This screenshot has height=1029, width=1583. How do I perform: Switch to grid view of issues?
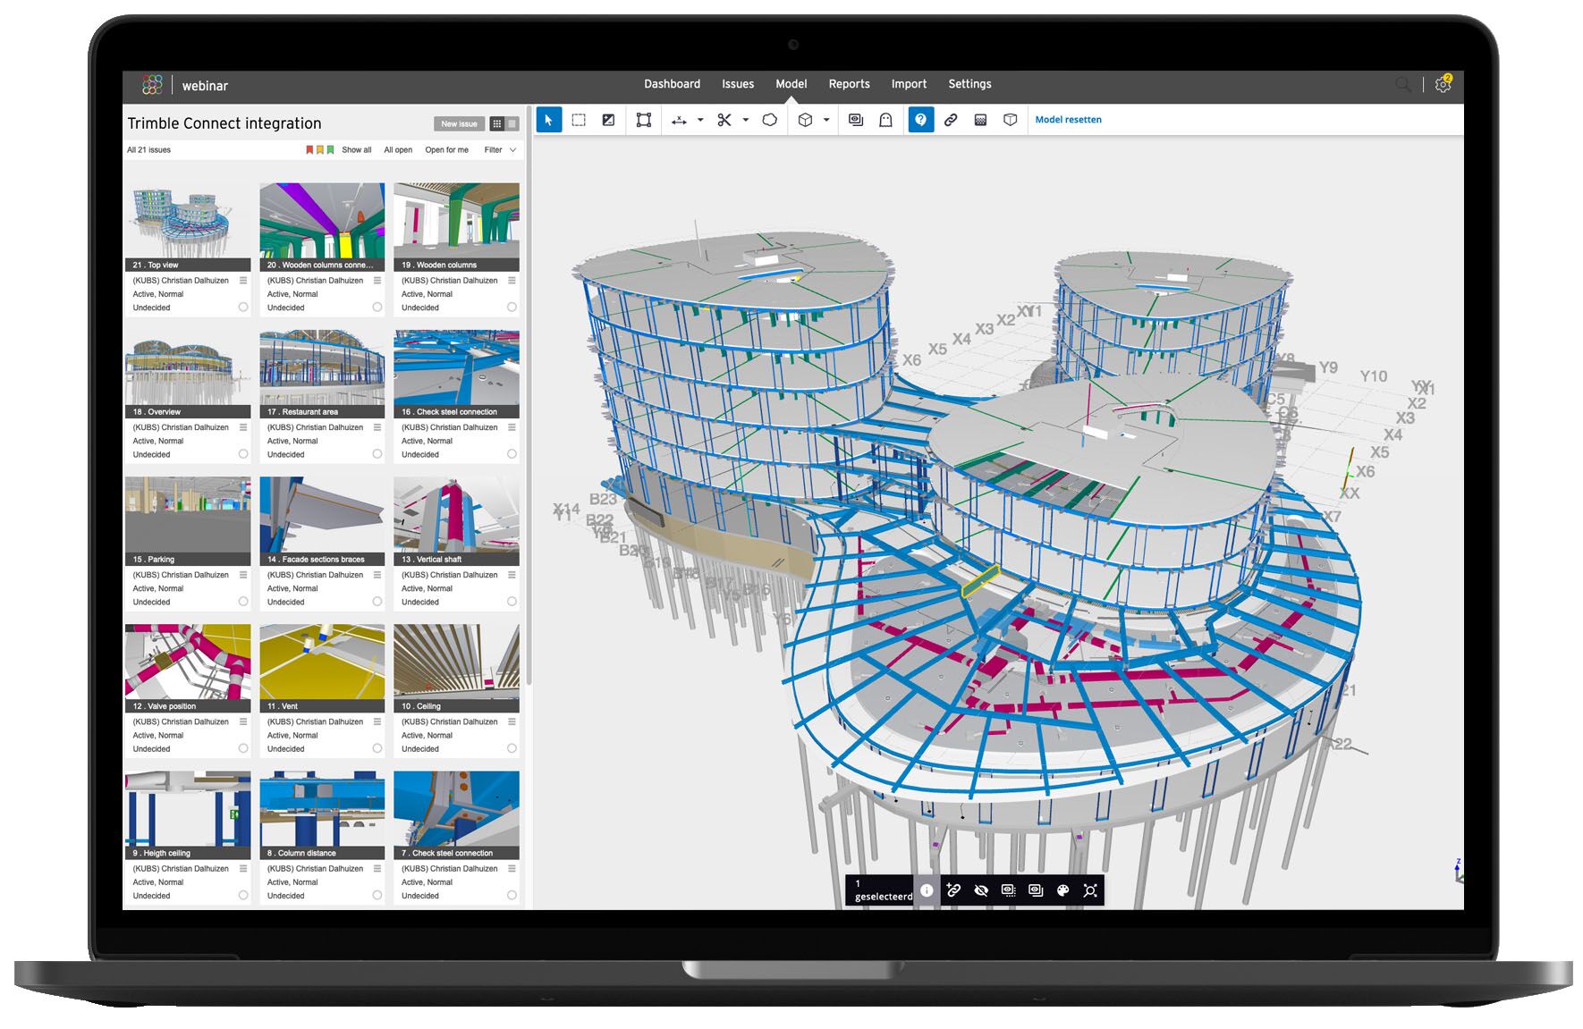497,124
